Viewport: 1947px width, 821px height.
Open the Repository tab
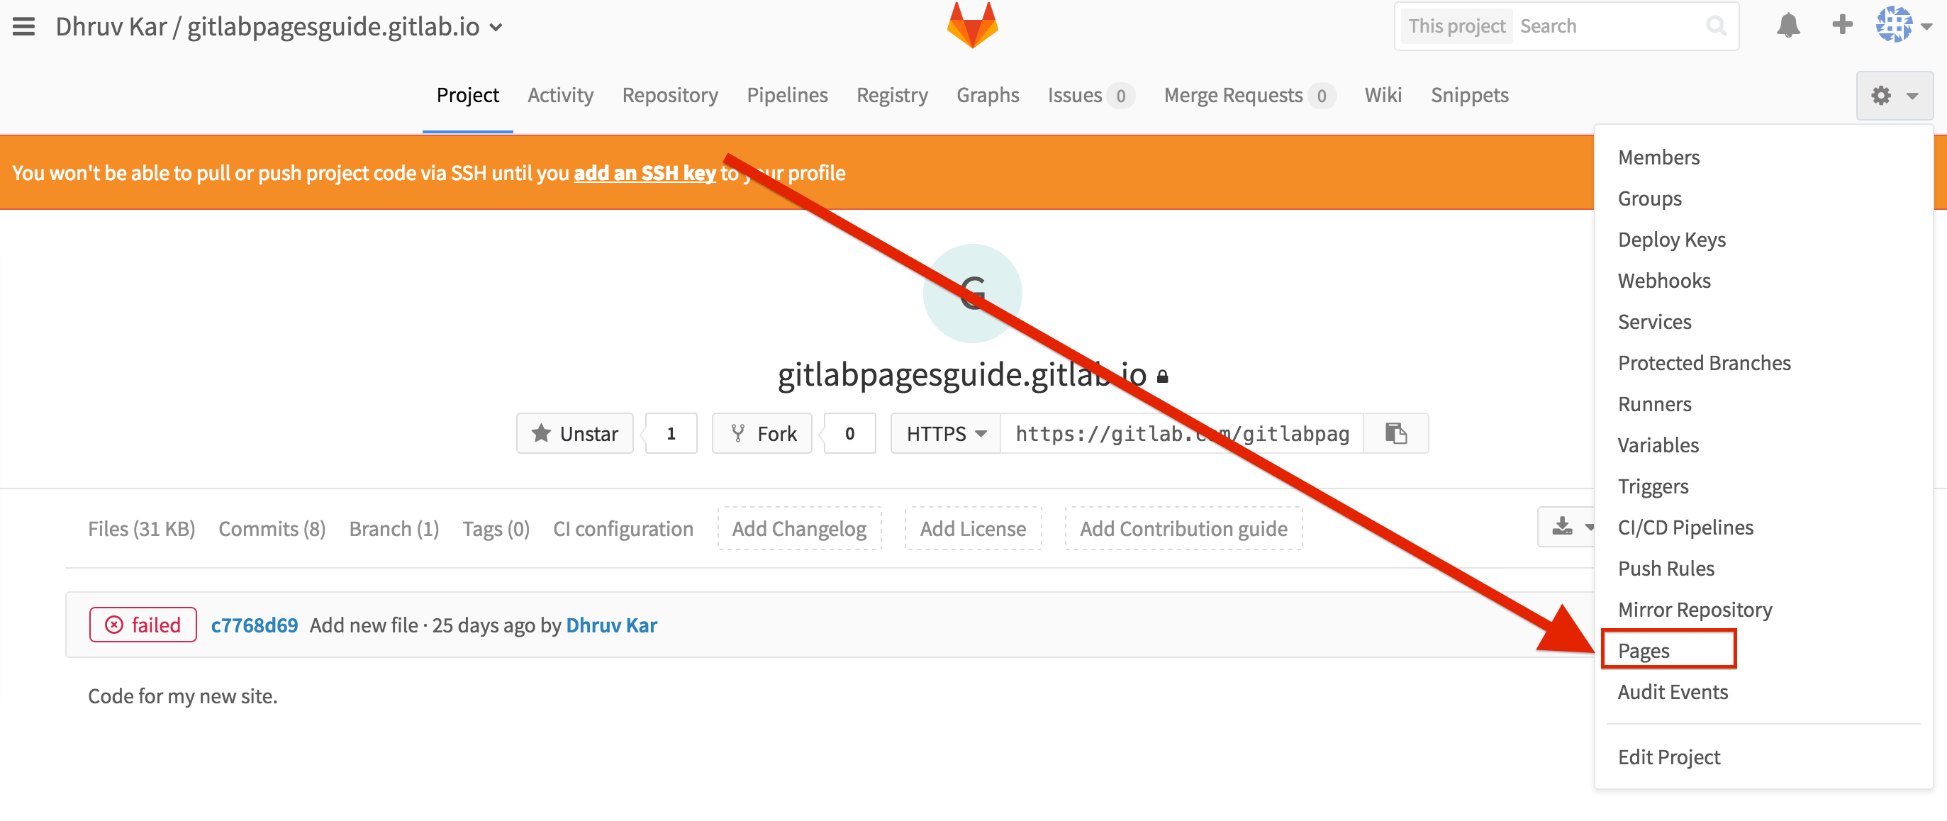coord(671,94)
